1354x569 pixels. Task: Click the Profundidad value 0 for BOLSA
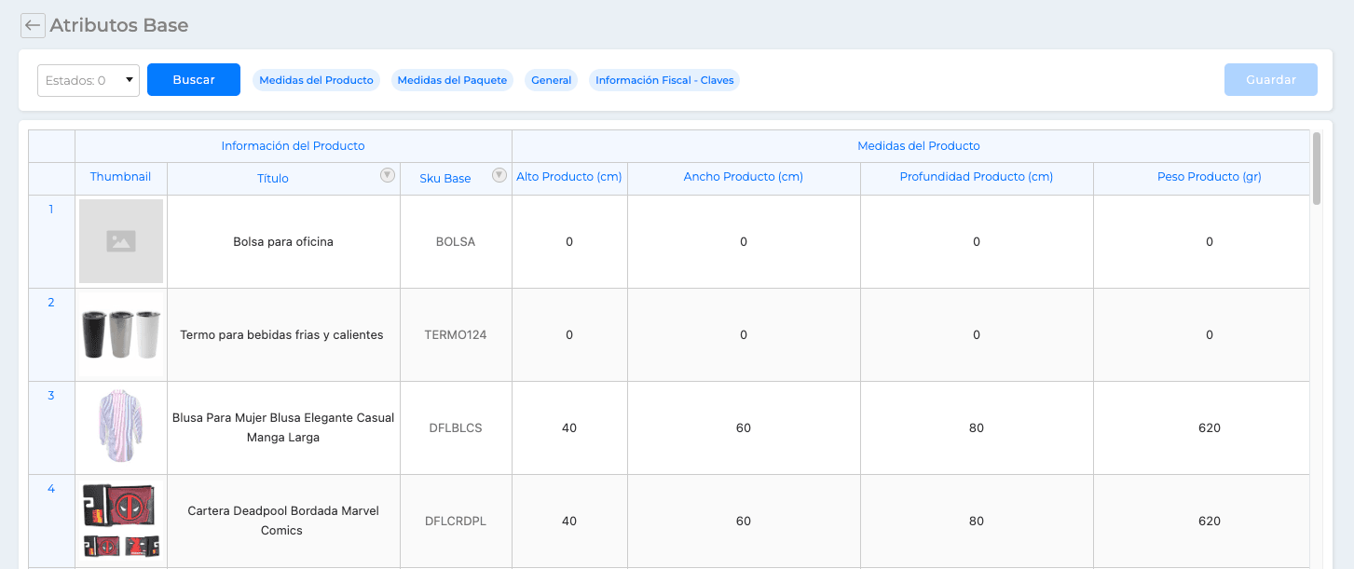977,242
